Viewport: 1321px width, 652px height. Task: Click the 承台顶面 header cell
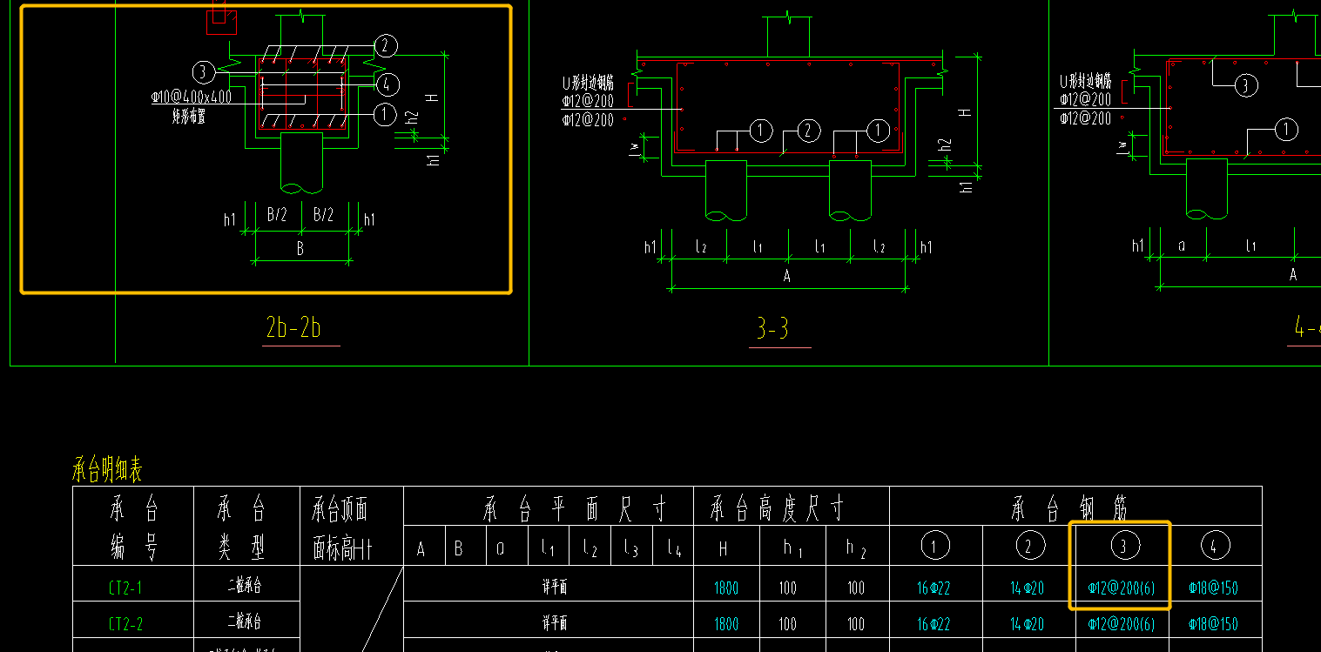[340, 507]
